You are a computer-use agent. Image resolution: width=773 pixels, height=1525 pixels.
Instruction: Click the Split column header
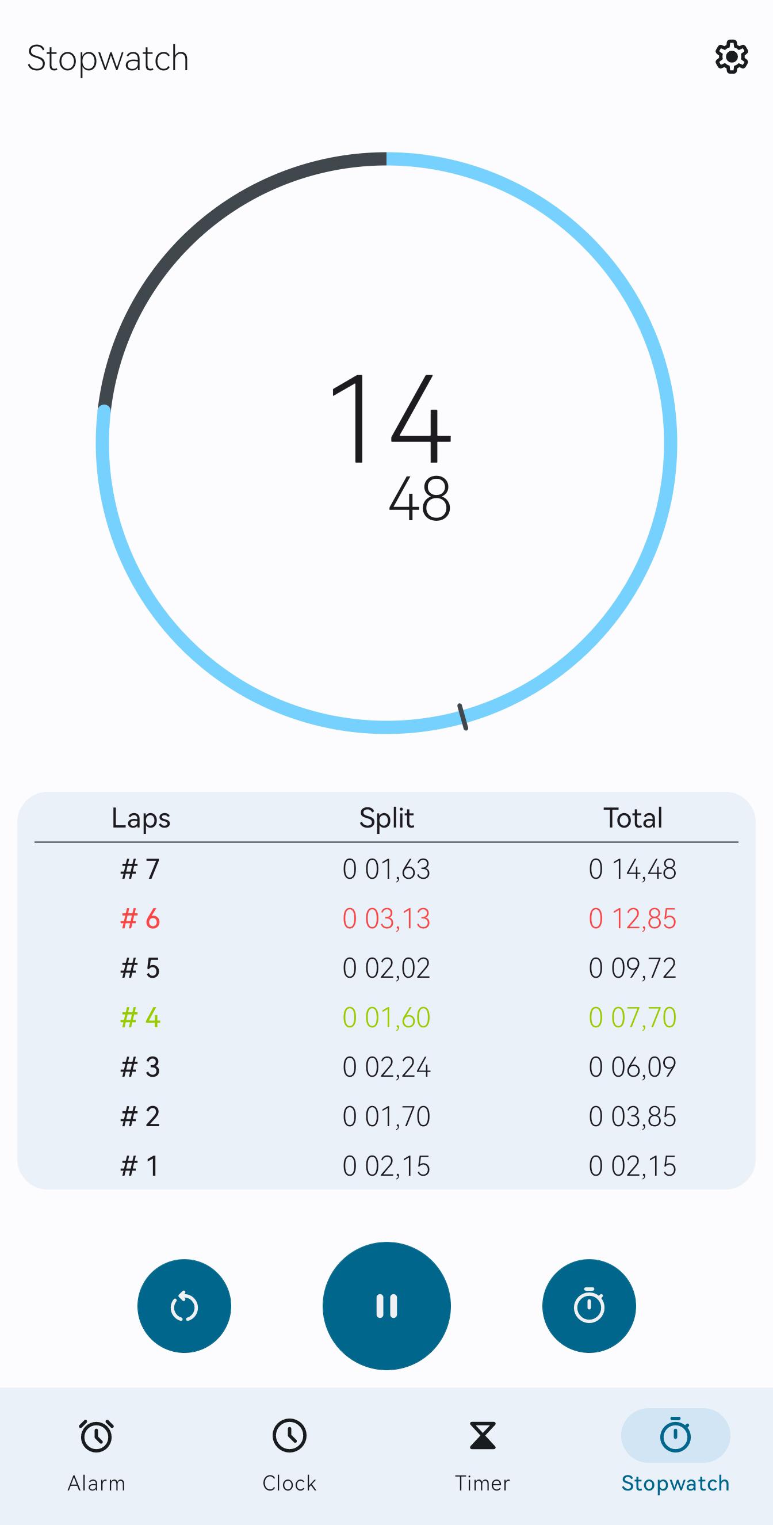[x=386, y=818]
